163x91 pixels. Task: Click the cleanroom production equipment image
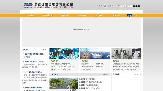(x=126, y=54)
